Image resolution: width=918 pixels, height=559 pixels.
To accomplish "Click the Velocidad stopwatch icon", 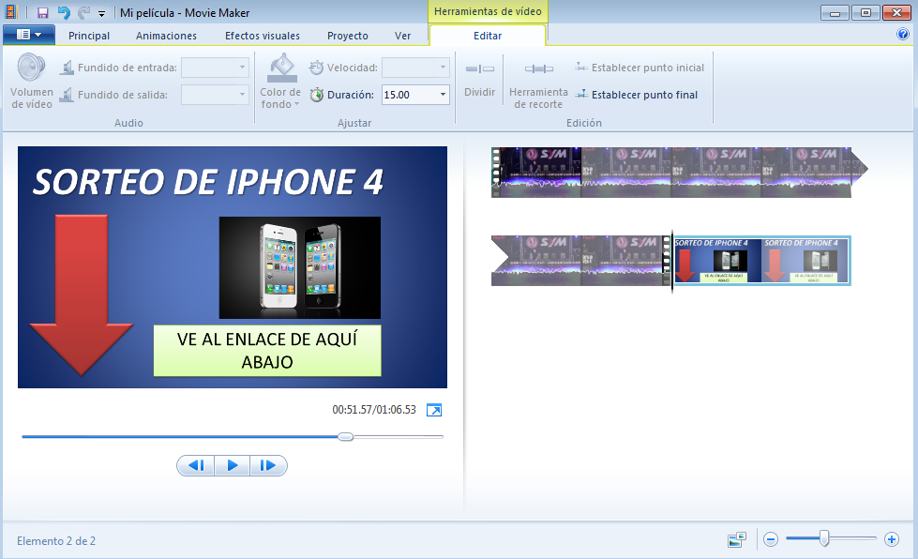I will 316,68.
